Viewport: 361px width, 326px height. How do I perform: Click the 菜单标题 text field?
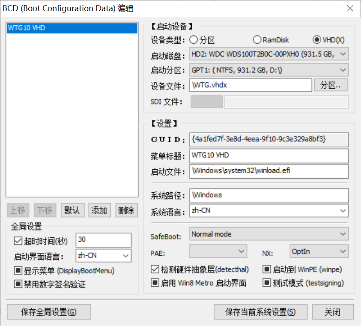tap(269, 155)
